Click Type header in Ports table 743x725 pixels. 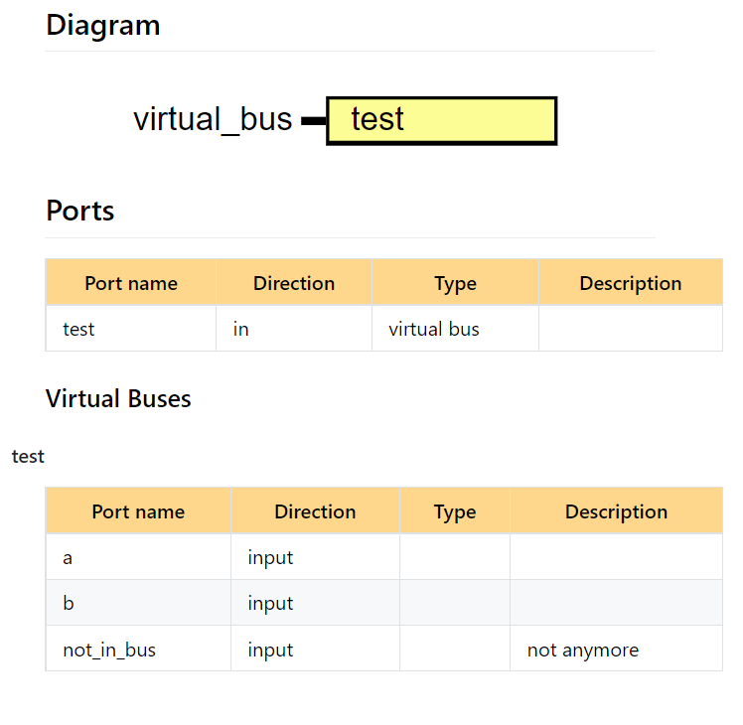pos(455,283)
